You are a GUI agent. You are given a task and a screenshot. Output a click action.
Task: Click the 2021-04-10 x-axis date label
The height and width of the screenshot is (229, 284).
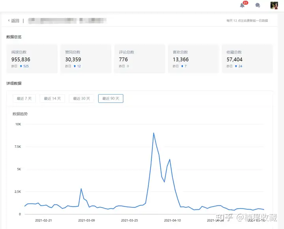point(172,220)
